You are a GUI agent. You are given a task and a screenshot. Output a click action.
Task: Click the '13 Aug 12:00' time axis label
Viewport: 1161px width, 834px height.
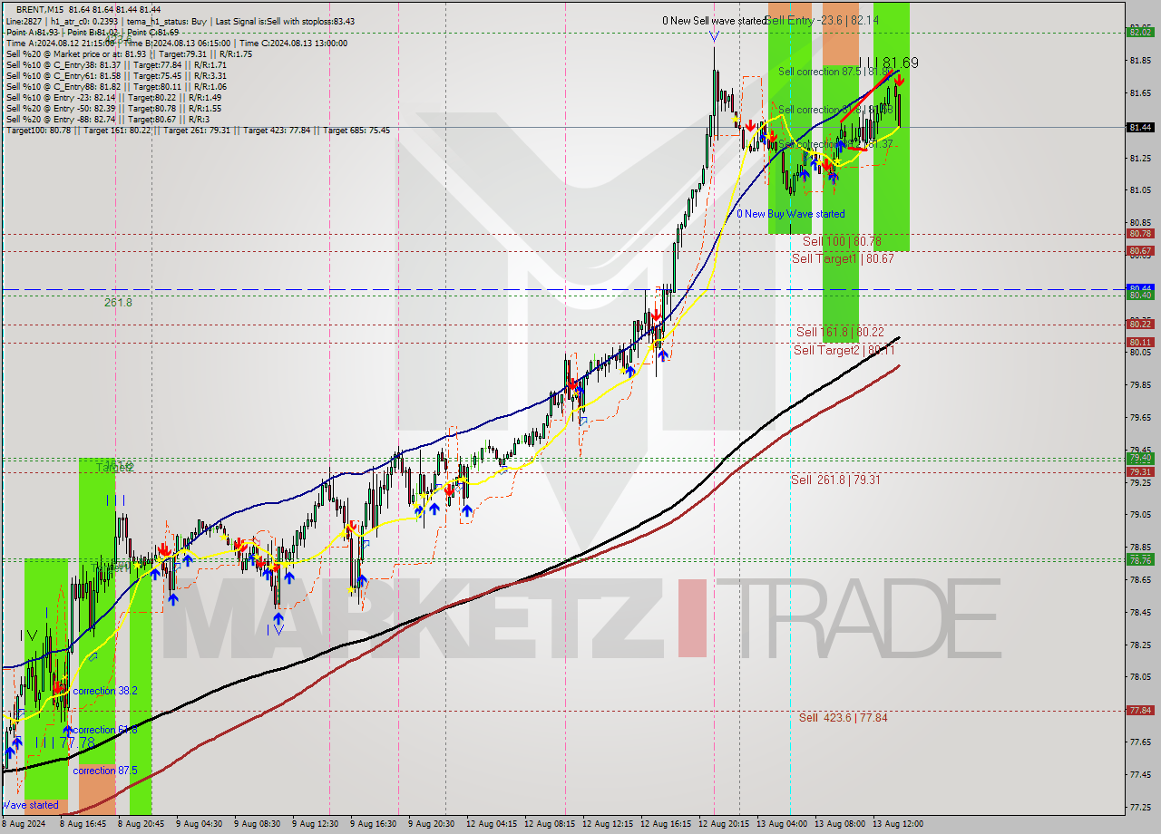coord(898,824)
